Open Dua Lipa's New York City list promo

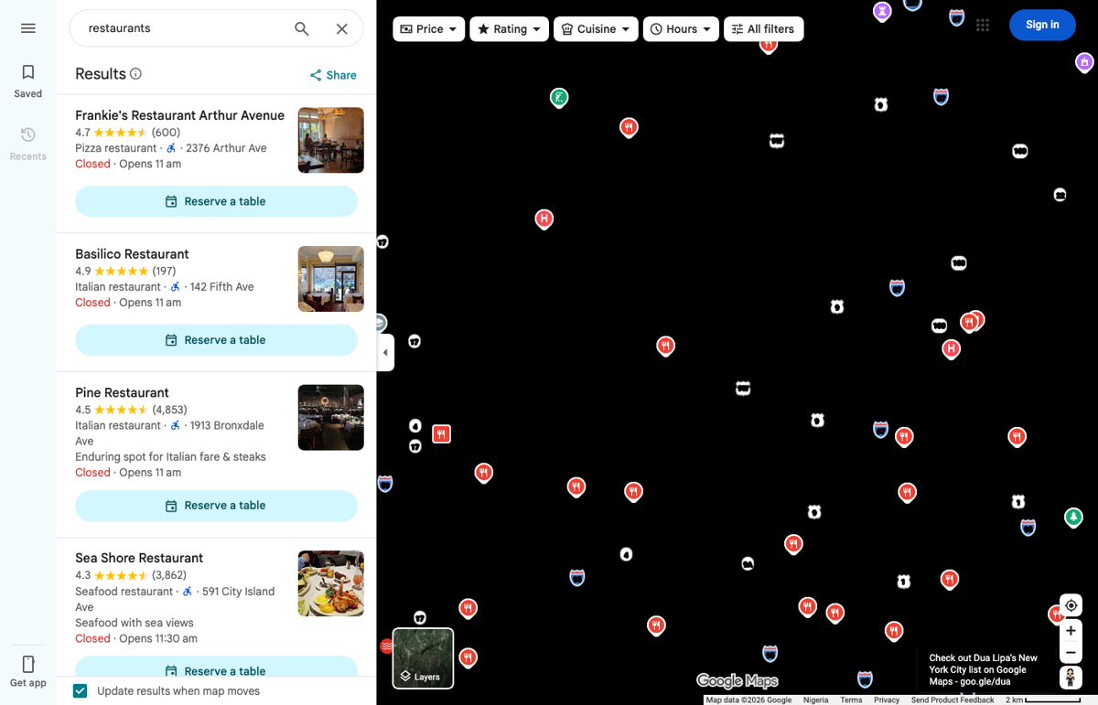click(984, 669)
